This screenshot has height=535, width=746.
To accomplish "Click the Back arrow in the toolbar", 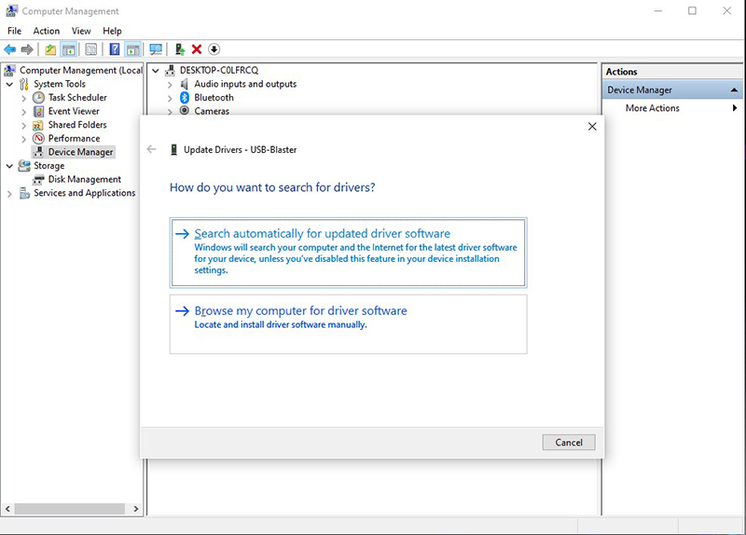I will point(10,49).
